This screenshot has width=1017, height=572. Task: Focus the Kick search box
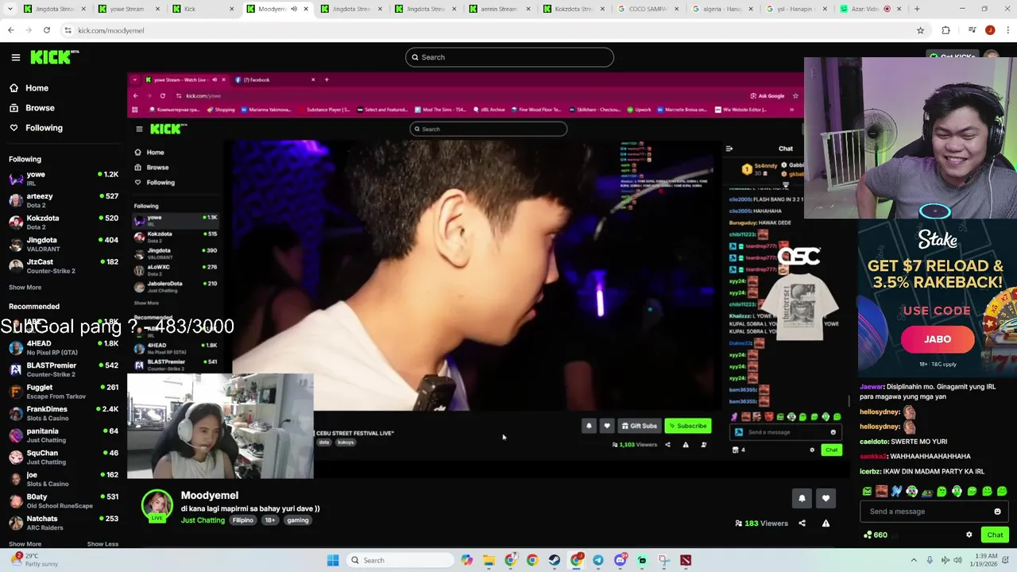point(509,57)
